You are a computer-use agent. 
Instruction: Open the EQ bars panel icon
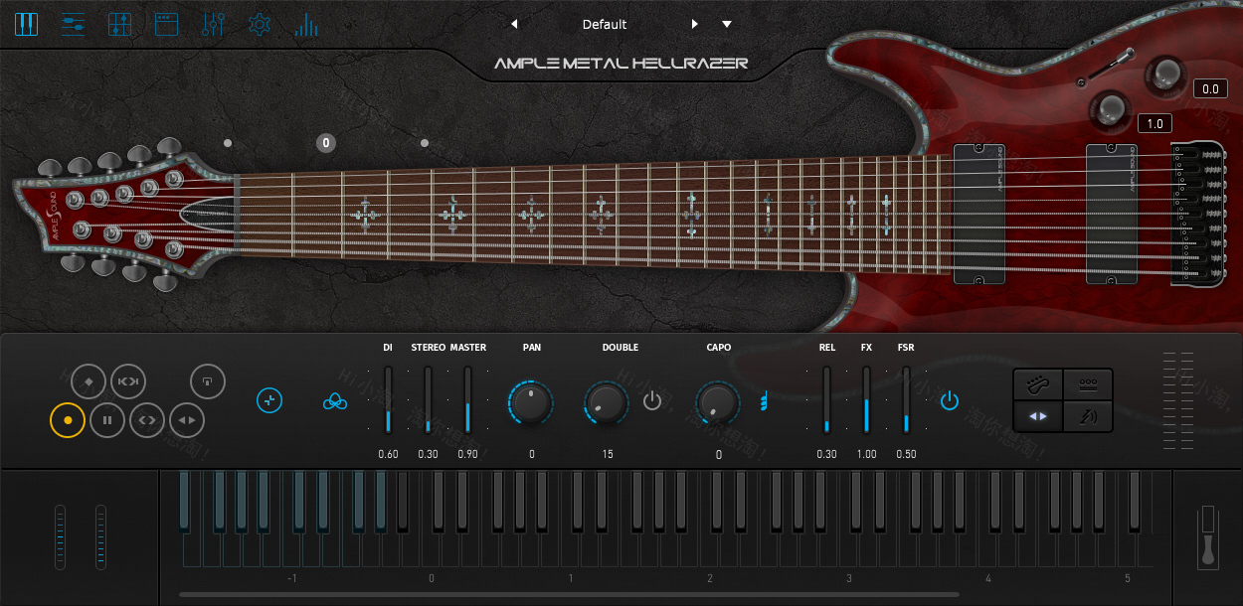306,24
